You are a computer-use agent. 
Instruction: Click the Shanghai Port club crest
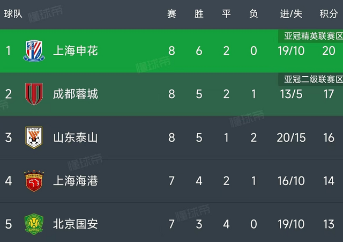click(x=34, y=180)
